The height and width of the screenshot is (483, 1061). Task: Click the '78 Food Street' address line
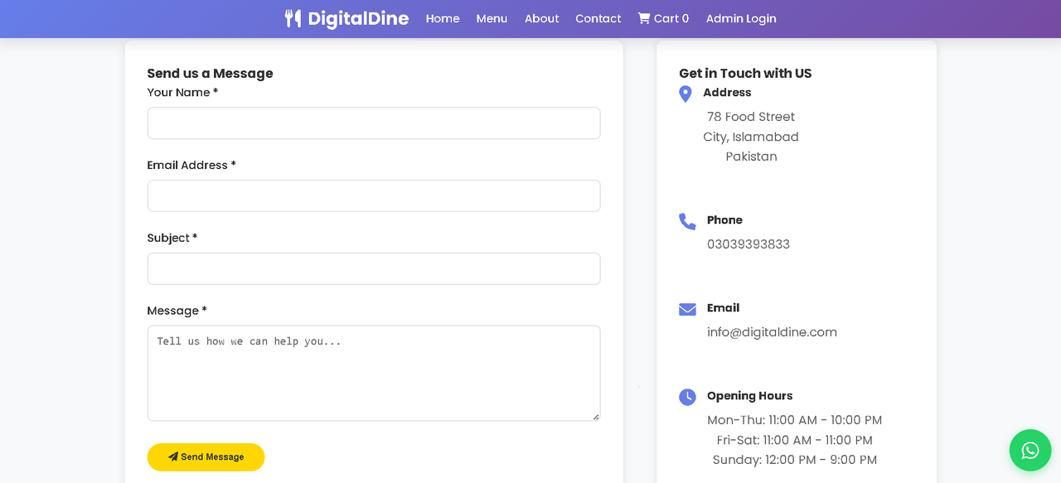point(751,117)
